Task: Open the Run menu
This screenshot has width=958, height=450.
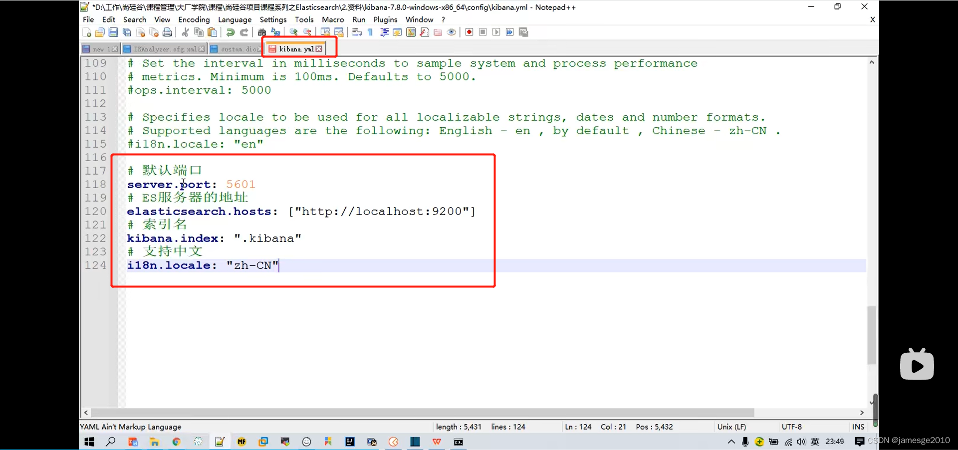Action: [359, 19]
